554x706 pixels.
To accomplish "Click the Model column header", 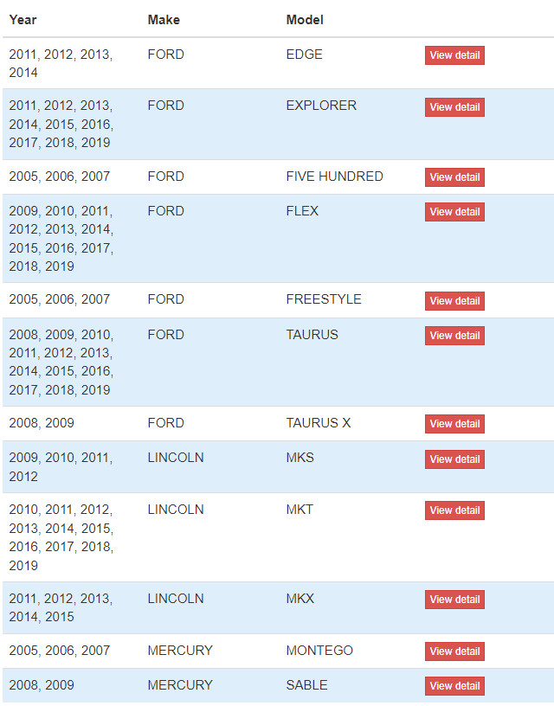I will click(305, 20).
